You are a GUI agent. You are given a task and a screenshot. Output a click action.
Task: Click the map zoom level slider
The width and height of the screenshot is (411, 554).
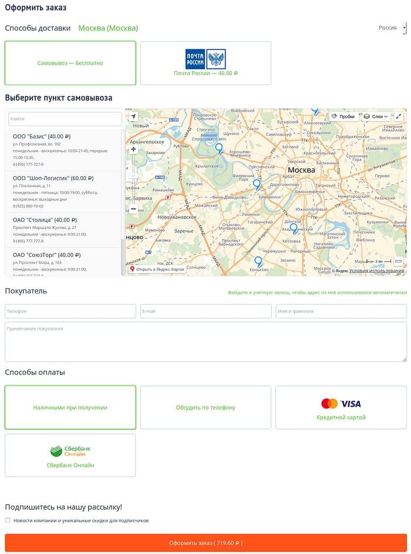click(133, 176)
